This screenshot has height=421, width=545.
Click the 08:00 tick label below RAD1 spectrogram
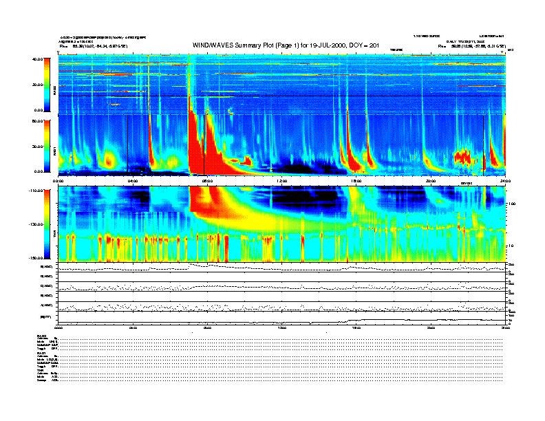(x=207, y=181)
